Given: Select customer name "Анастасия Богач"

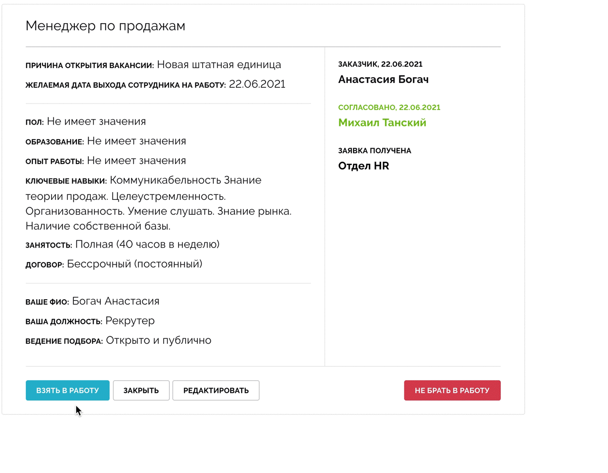Looking at the screenshot, I should point(383,80).
